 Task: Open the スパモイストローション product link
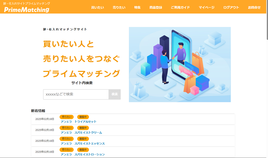tap(90, 154)
